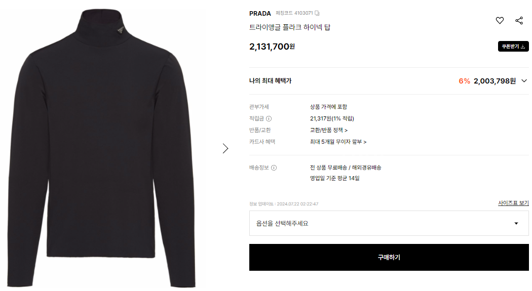Open 배송정보 info tooltip icon

tap(274, 168)
